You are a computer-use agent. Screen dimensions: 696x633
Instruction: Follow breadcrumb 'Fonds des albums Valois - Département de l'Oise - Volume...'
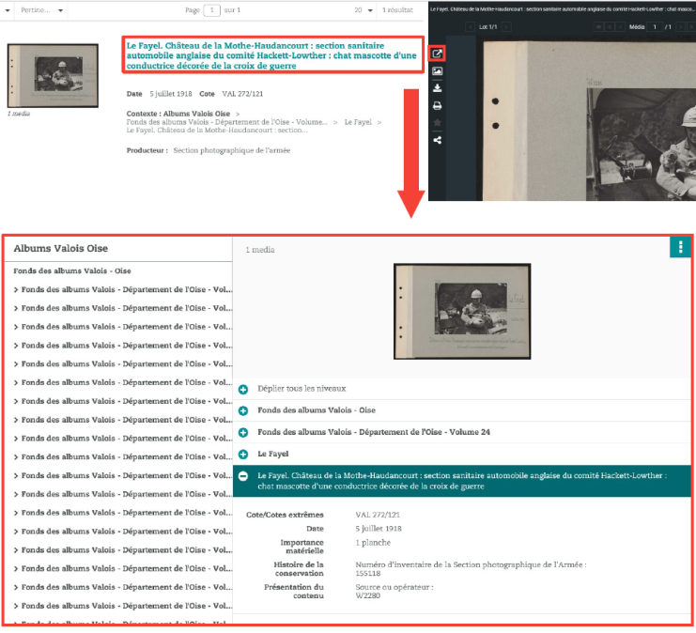tap(226, 122)
